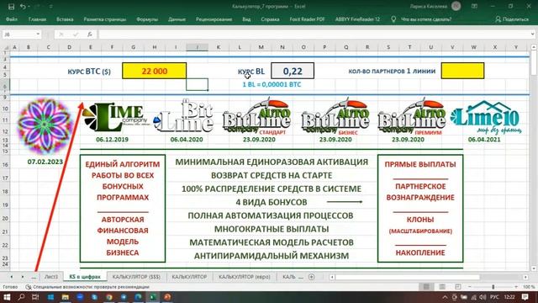Select the yellow BTC rate cell 22 000
Image resolution: width=538 pixels, height=303 pixels.
click(x=155, y=71)
